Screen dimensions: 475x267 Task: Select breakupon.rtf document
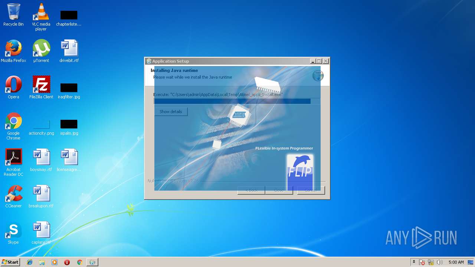[41, 197]
